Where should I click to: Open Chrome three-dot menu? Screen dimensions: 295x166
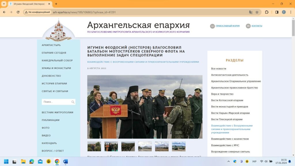coord(291,12)
